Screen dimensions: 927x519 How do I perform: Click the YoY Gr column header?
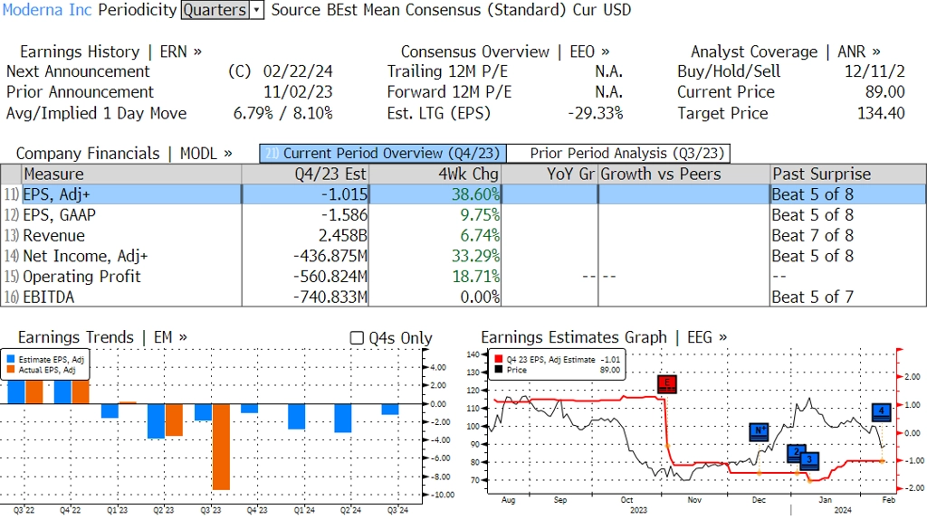(x=550, y=175)
